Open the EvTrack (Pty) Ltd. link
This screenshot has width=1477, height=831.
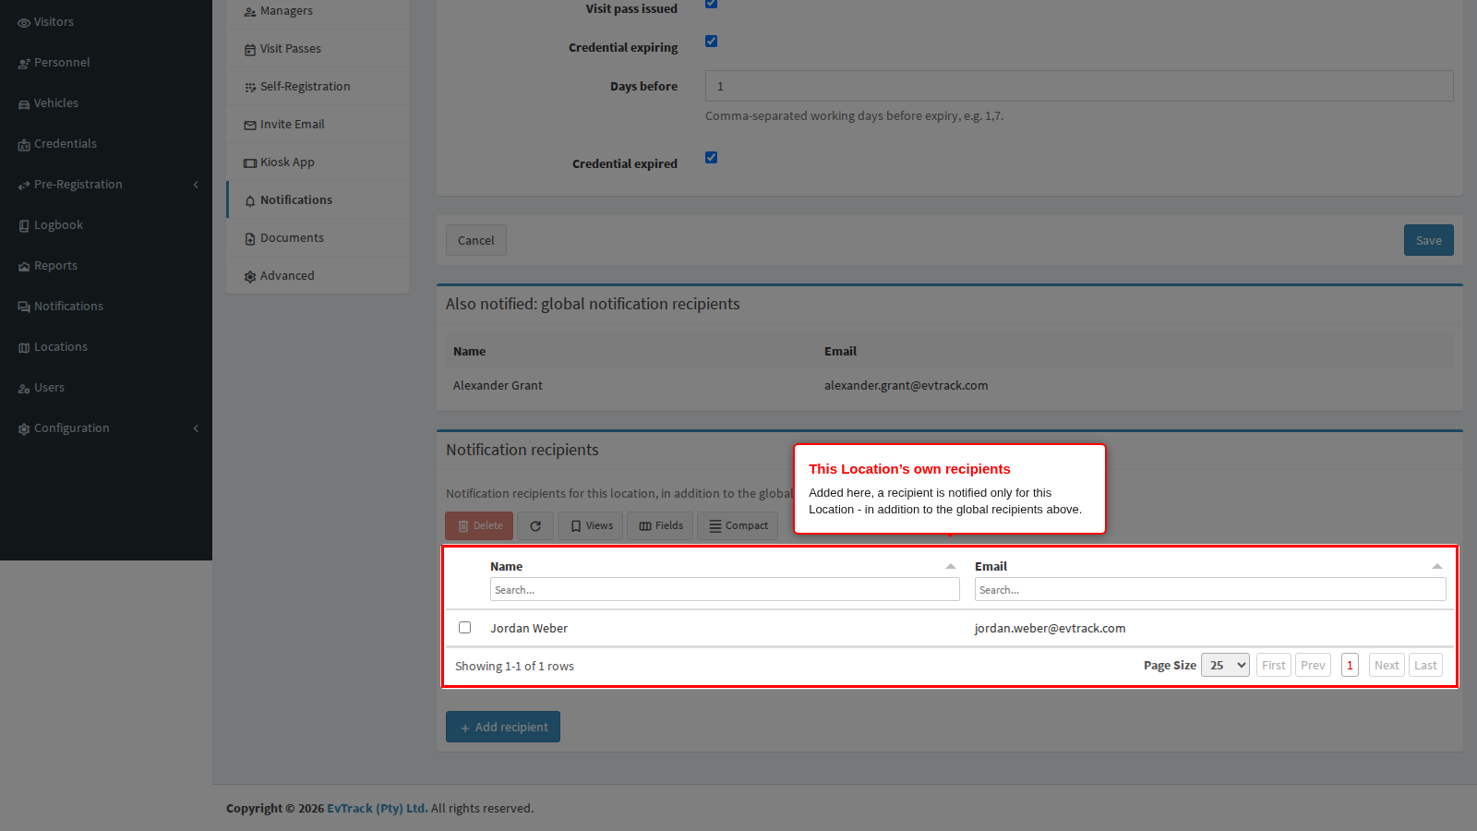tap(377, 809)
